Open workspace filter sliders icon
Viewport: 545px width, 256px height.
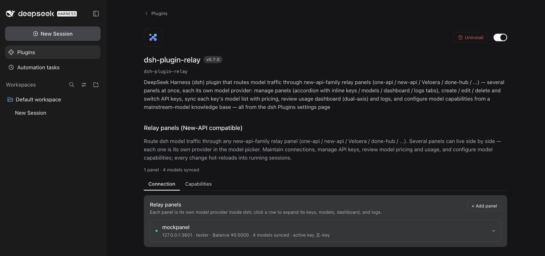(84, 85)
